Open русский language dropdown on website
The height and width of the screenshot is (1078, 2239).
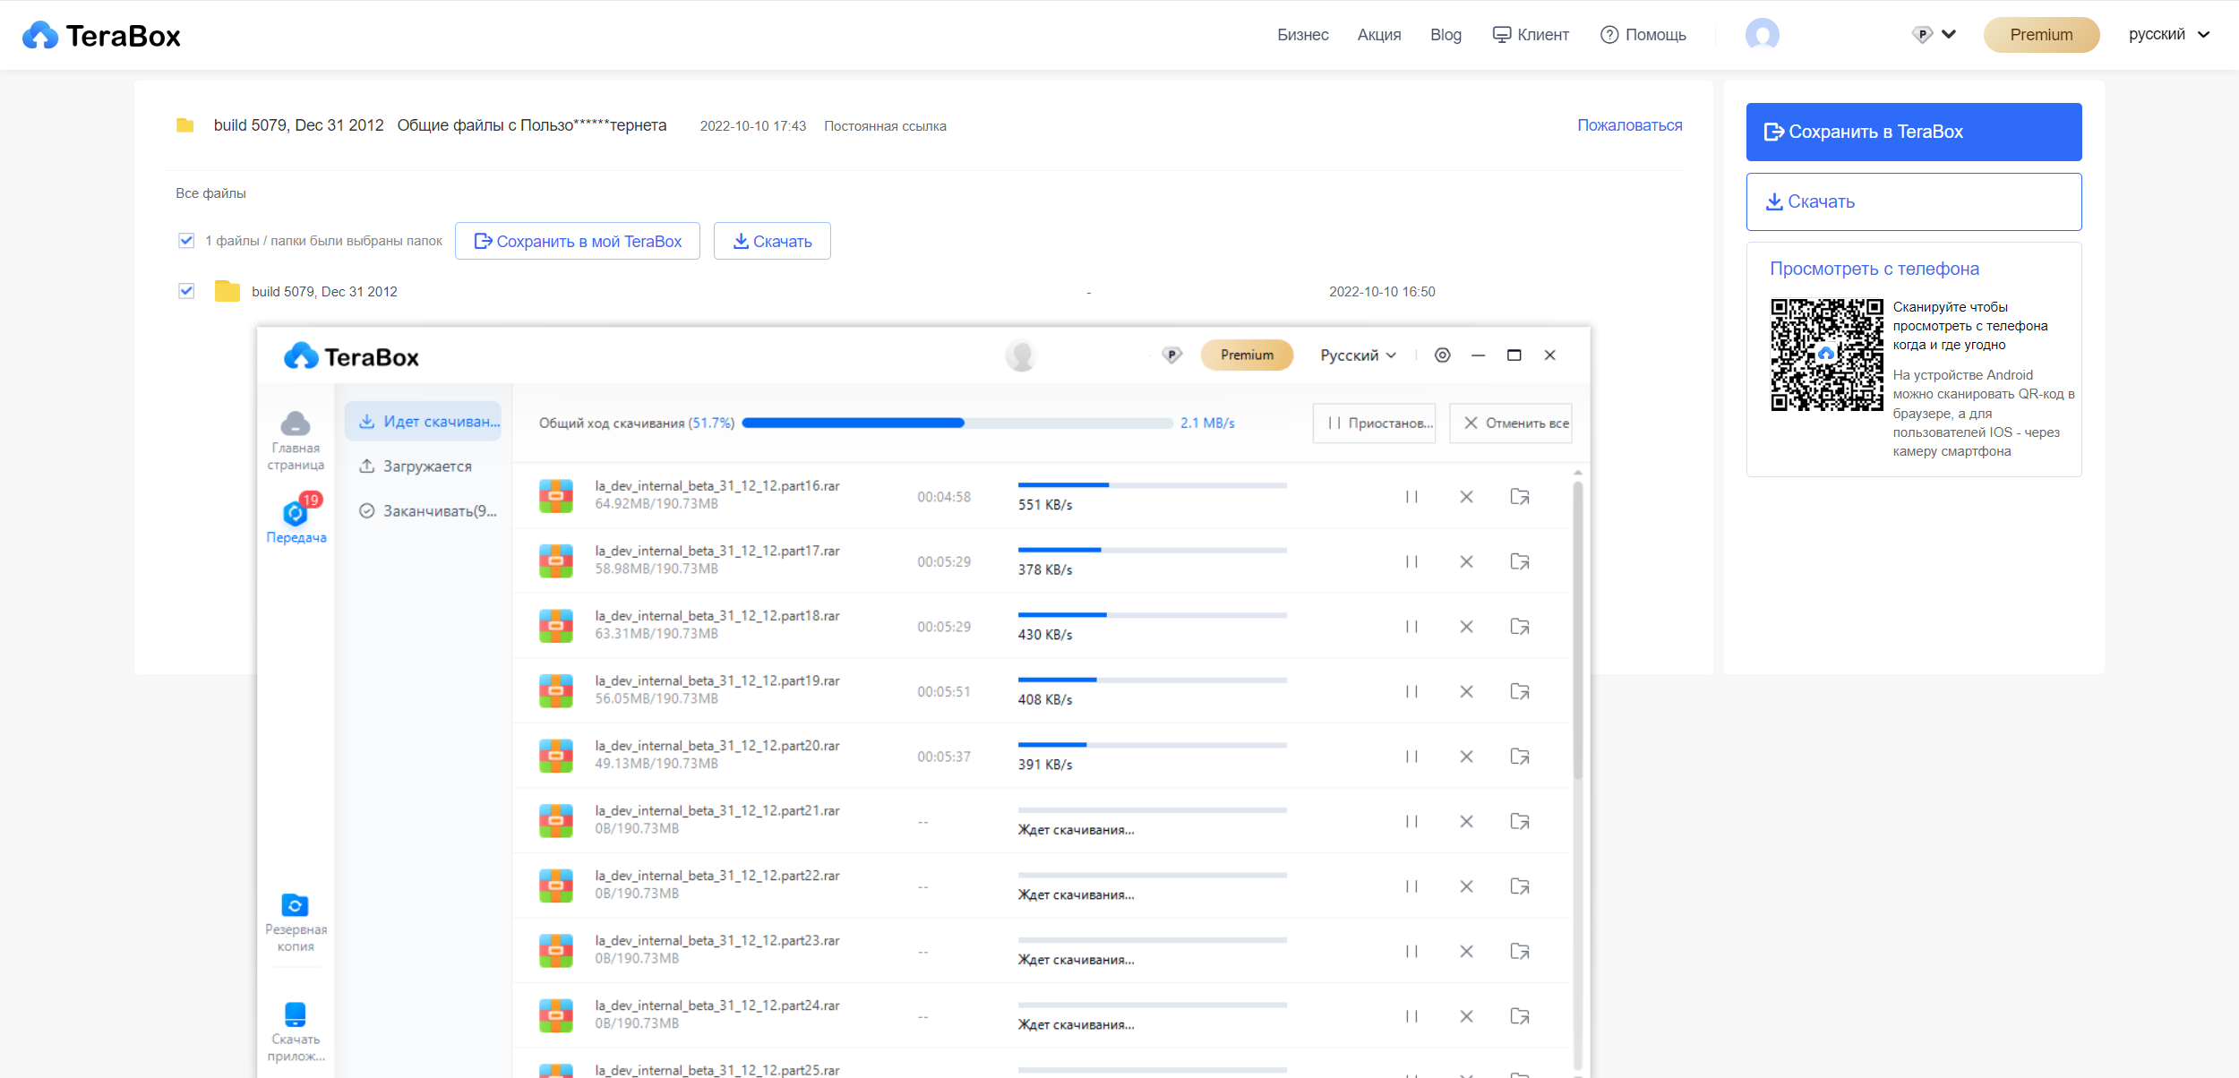(2170, 35)
